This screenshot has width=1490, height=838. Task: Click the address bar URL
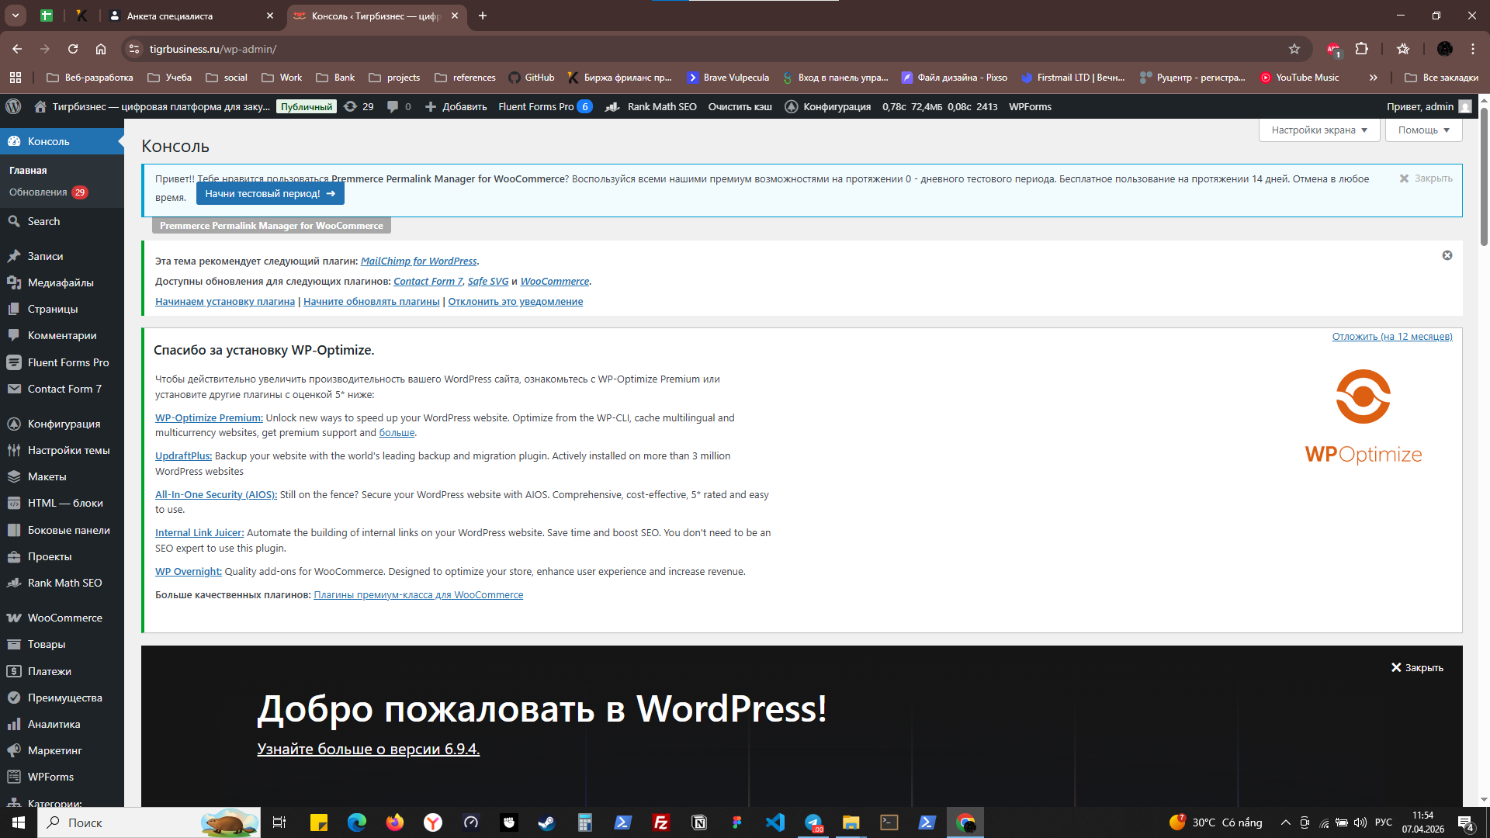(213, 49)
